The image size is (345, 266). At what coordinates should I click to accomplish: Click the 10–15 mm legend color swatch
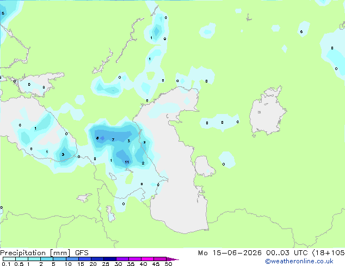[x=72, y=259]
